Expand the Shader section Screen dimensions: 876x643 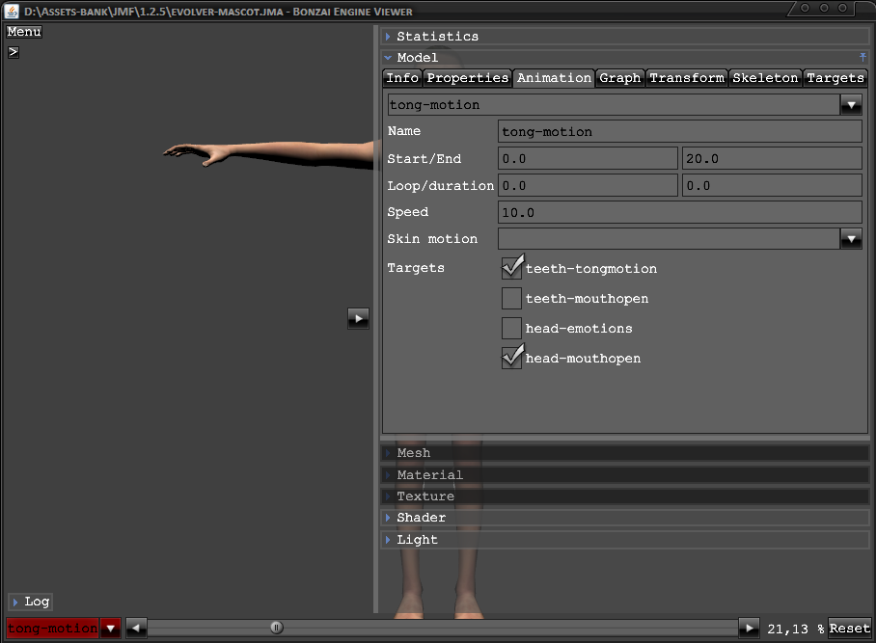pyautogui.click(x=421, y=518)
